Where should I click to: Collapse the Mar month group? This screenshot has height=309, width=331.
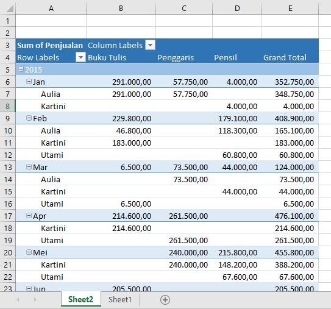tap(29, 167)
